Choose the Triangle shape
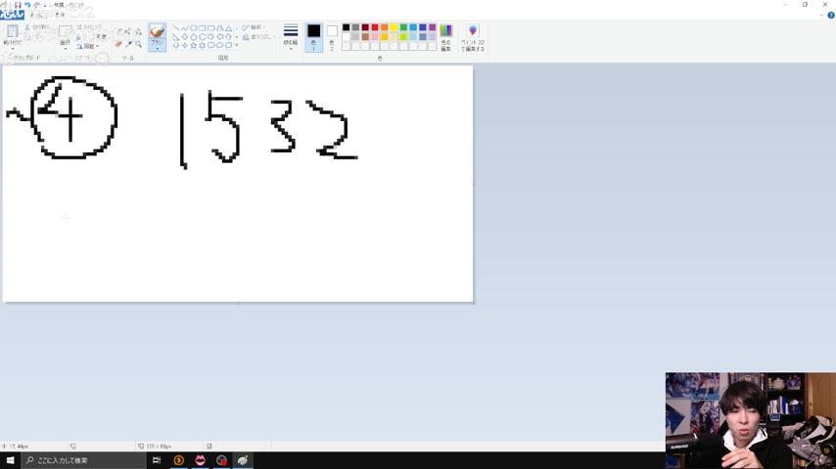Image resolution: width=836 pixels, height=469 pixels. tap(229, 27)
